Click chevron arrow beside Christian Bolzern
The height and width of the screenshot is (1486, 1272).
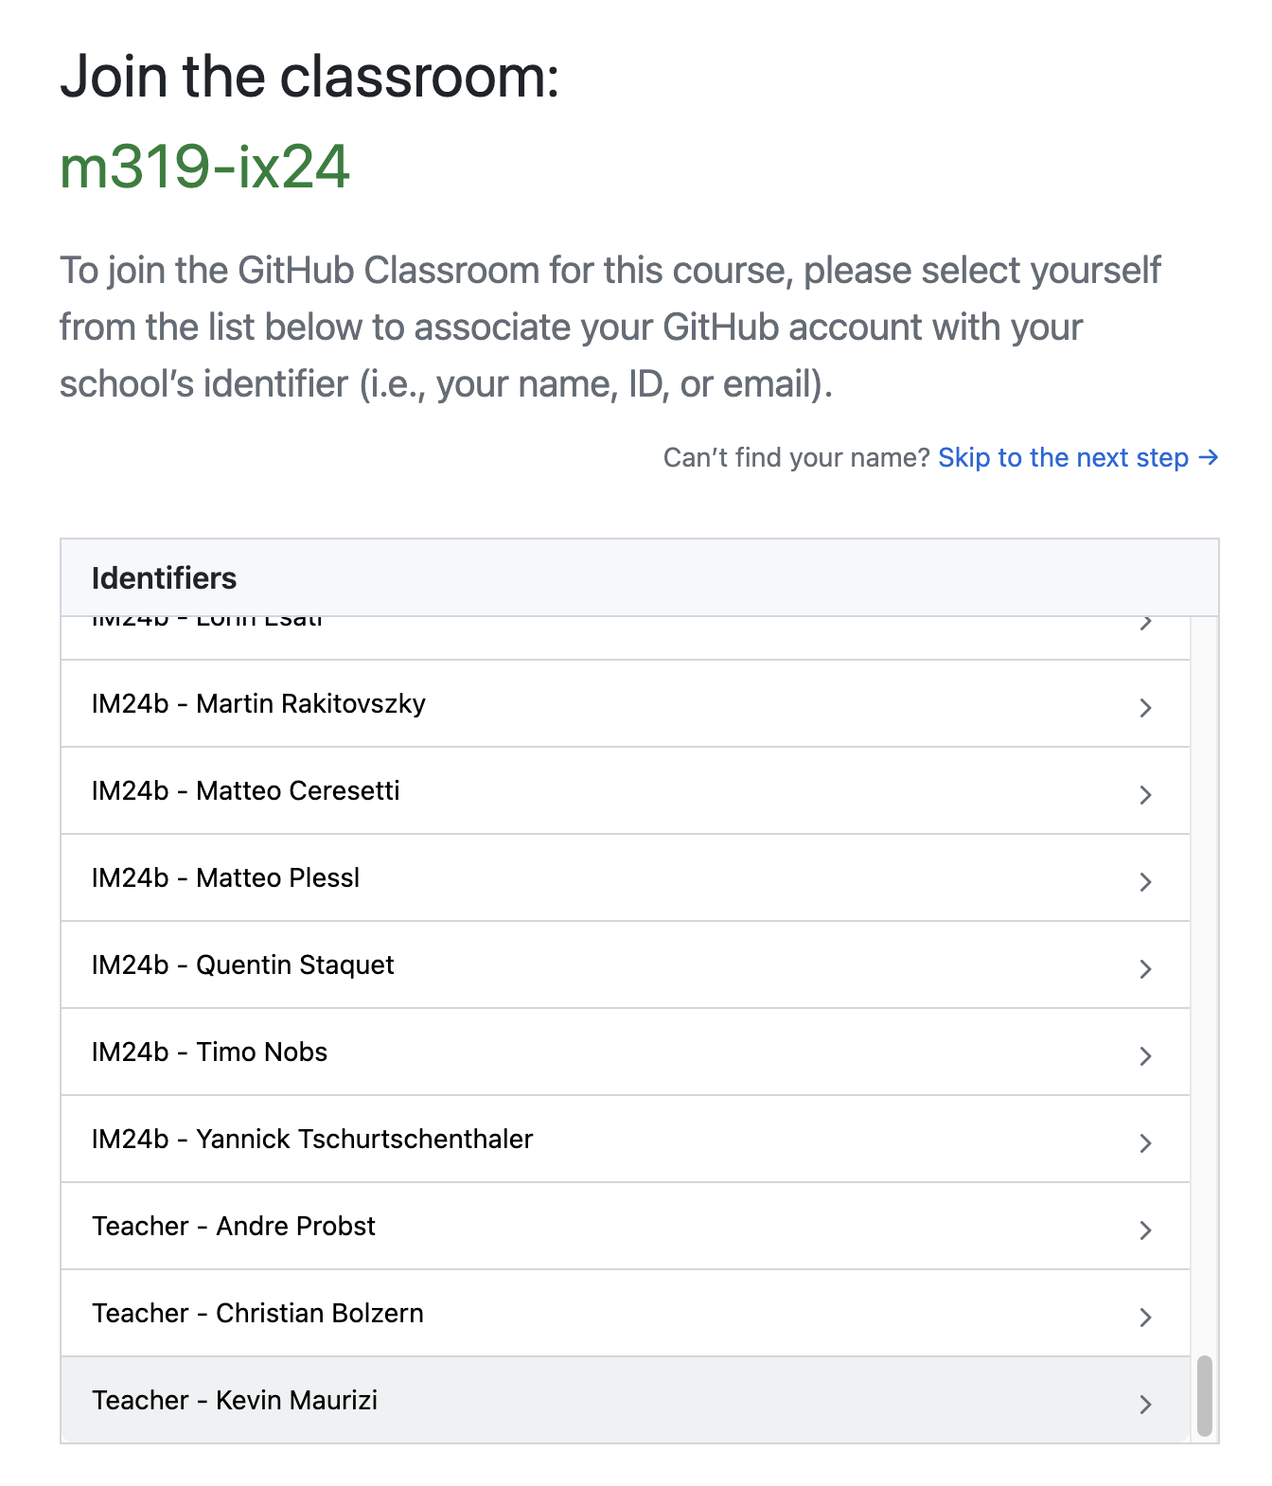pos(1145,1318)
